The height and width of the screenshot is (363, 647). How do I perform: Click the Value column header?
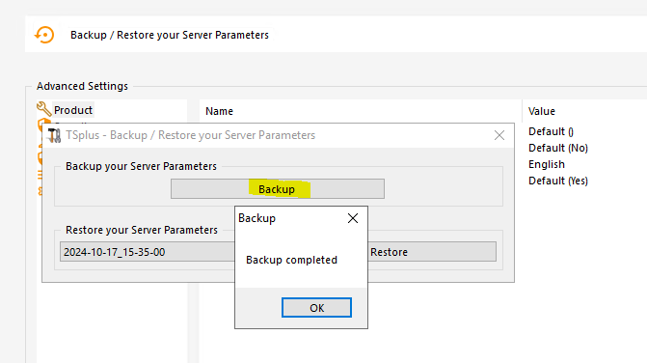pyautogui.click(x=541, y=111)
